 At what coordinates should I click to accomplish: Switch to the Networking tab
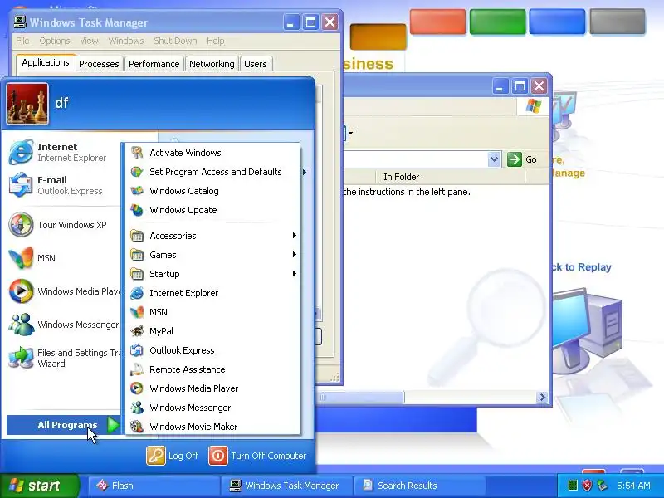pos(212,64)
